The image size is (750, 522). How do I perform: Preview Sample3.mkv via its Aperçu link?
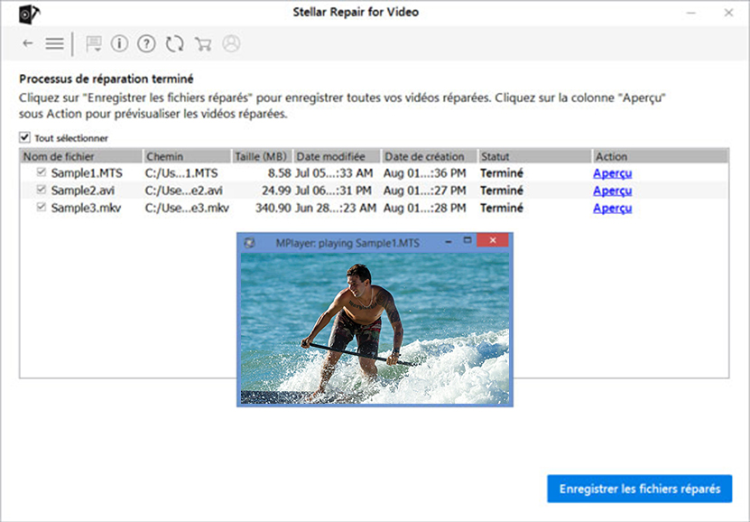[612, 208]
